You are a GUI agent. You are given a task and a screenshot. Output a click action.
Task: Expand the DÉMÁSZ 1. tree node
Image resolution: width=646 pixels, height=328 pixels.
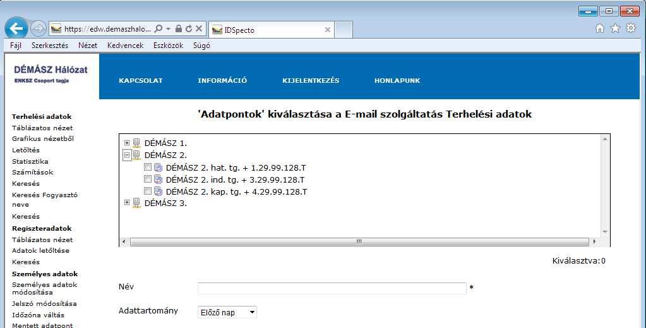pyautogui.click(x=127, y=143)
